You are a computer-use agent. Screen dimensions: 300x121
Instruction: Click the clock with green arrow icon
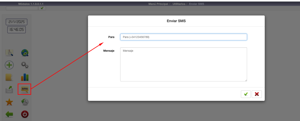pos(25,102)
